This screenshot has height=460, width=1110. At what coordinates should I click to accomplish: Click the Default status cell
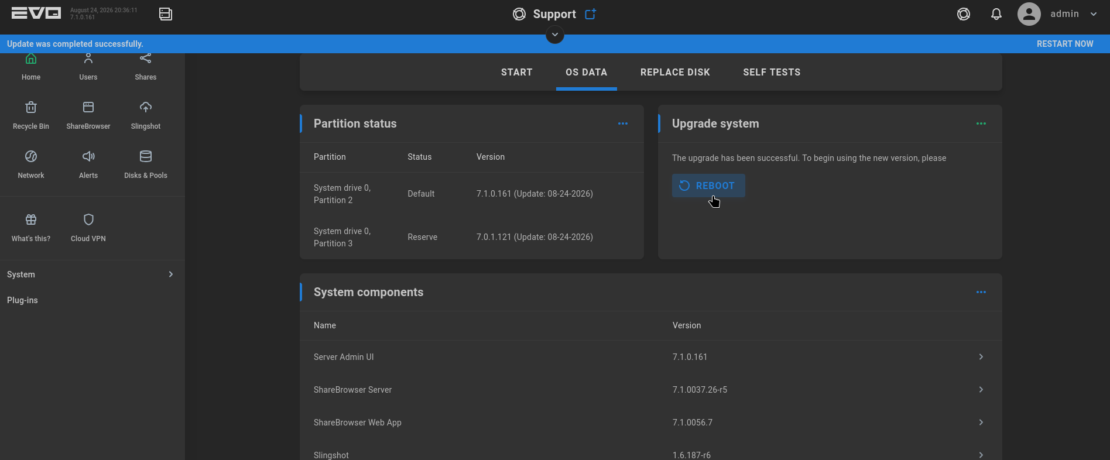click(421, 194)
